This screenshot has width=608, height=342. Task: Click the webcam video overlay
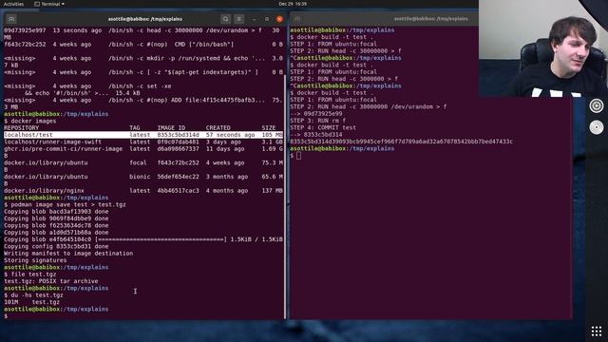[543, 48]
